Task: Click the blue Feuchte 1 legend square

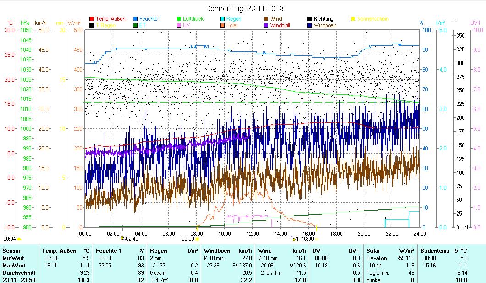Action: coord(135,19)
